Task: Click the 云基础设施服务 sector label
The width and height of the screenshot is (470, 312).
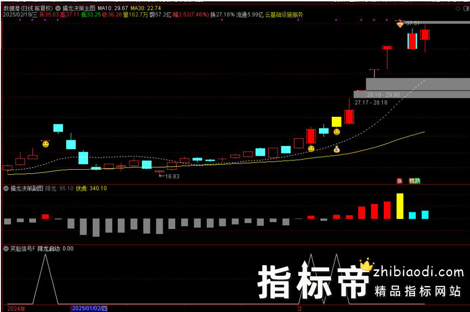Action: coord(284,15)
